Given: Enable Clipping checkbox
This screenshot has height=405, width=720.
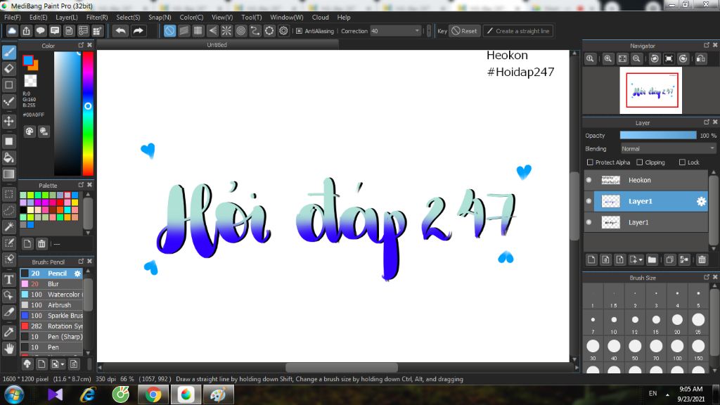Looking at the screenshot, I should point(640,162).
